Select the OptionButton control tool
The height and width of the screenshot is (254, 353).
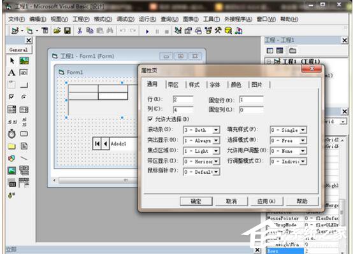pyautogui.click(x=24, y=97)
